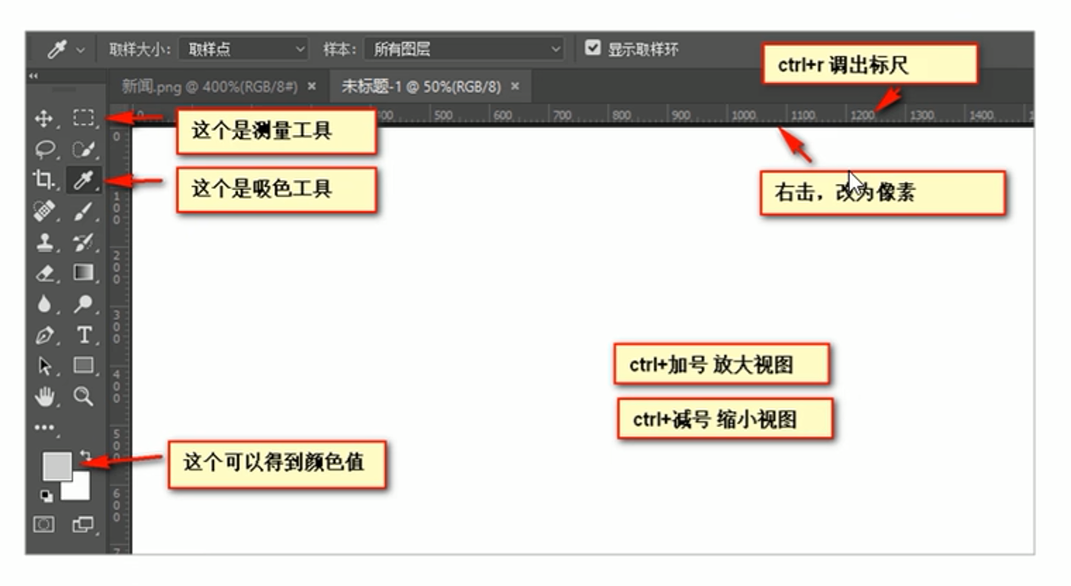Select the Horizontal Type tool
Image resolution: width=1071 pixels, height=586 pixels.
coord(84,335)
